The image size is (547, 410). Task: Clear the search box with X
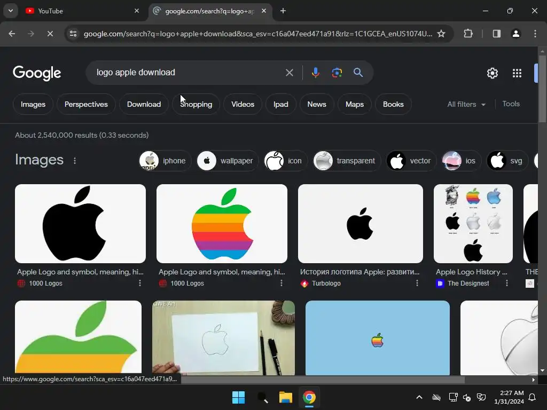pyautogui.click(x=290, y=73)
